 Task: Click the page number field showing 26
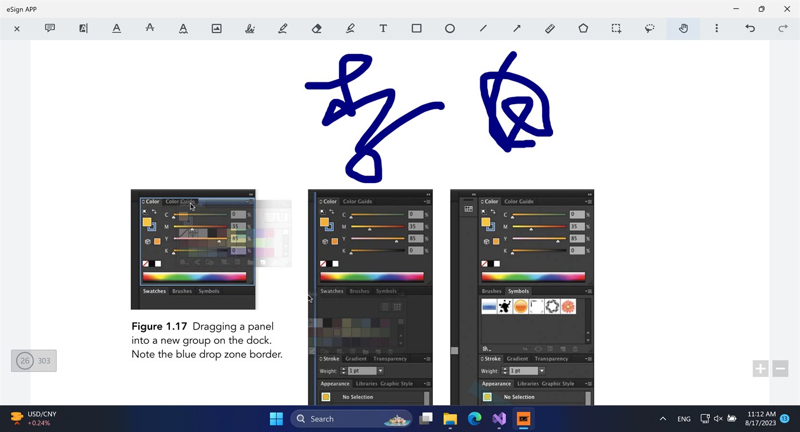pyautogui.click(x=25, y=360)
